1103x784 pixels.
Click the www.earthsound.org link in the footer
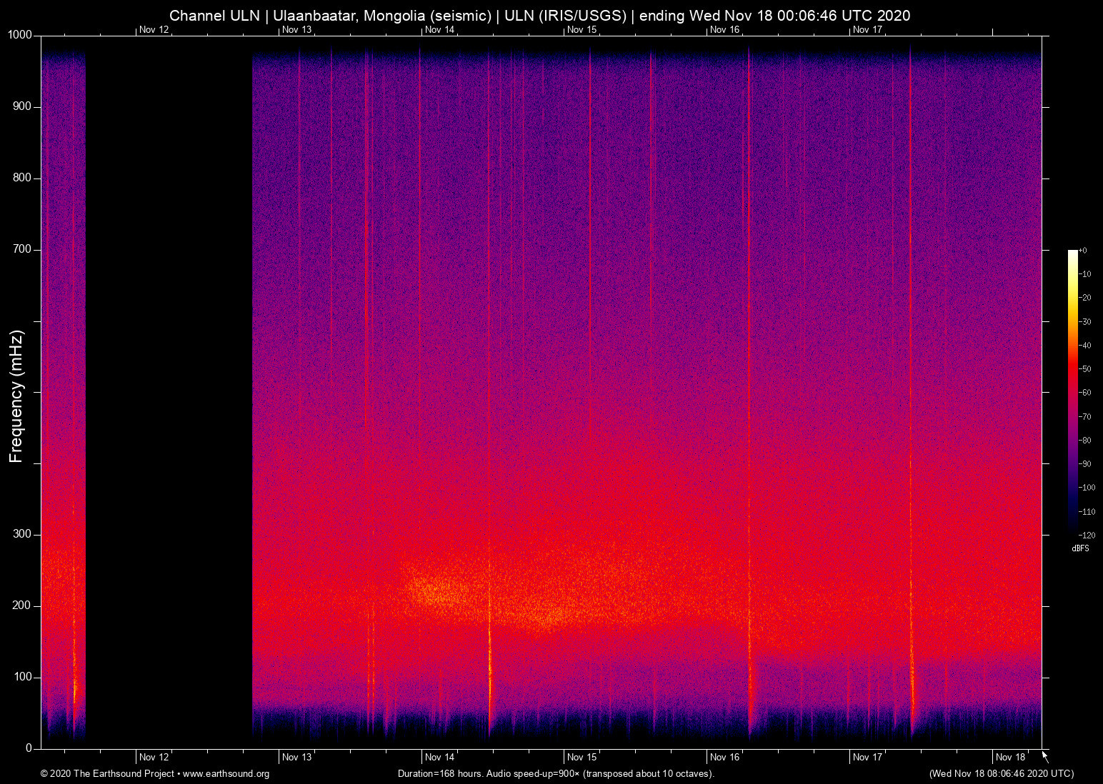[x=226, y=774]
